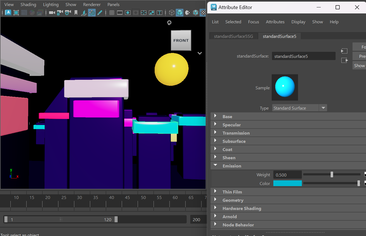Viewport: 366px width, 236px height.
Task: Switch to Wireframe display cube icon
Action: click(172, 12)
